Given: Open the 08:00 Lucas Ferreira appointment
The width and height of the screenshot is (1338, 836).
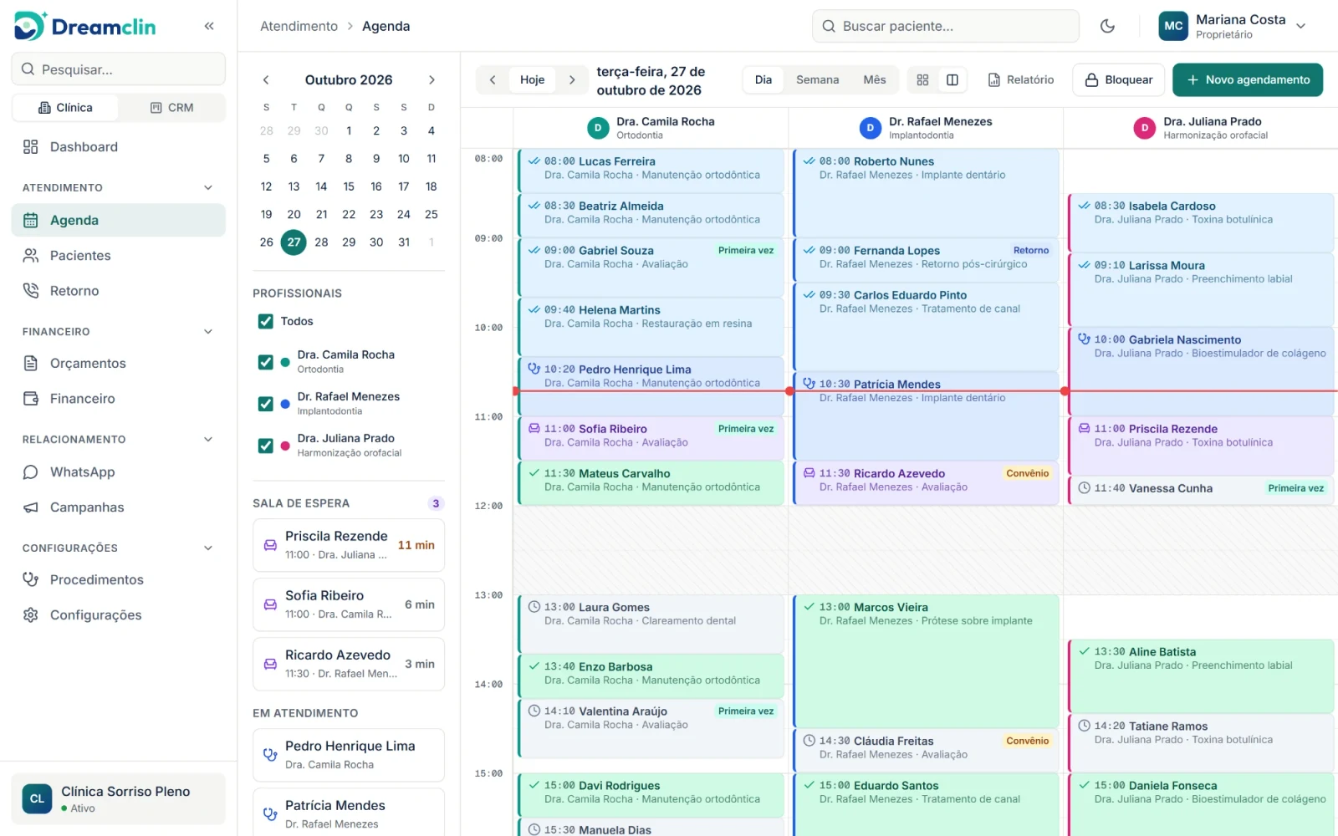Looking at the screenshot, I should click(x=651, y=170).
